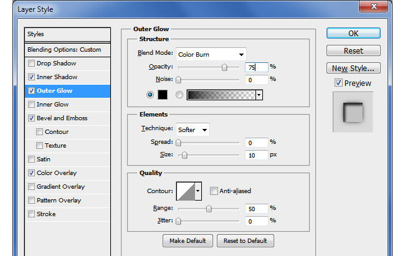Select the Inner Shadow effect row
The height and width of the screenshot is (256, 405).
[68, 77]
